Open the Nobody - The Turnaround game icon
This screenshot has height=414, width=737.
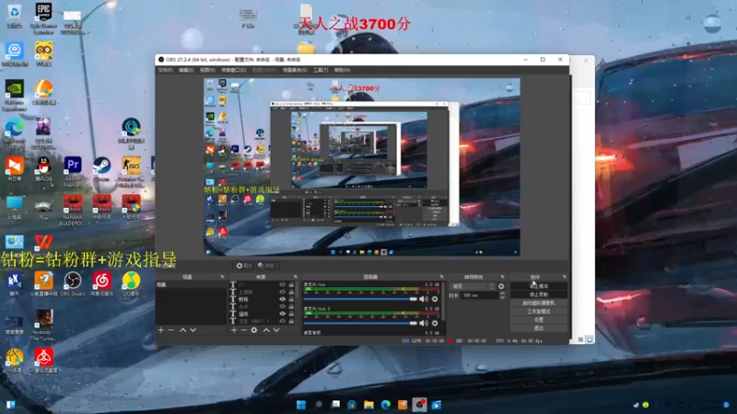coord(43,325)
